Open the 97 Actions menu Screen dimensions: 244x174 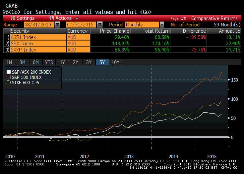(x=60, y=18)
